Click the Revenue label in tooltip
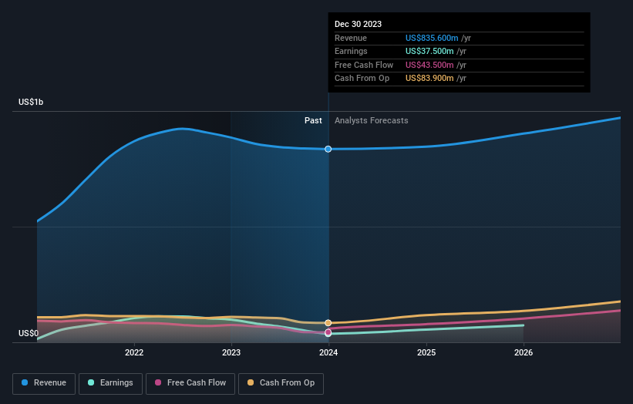This screenshot has width=633, height=404. click(350, 38)
